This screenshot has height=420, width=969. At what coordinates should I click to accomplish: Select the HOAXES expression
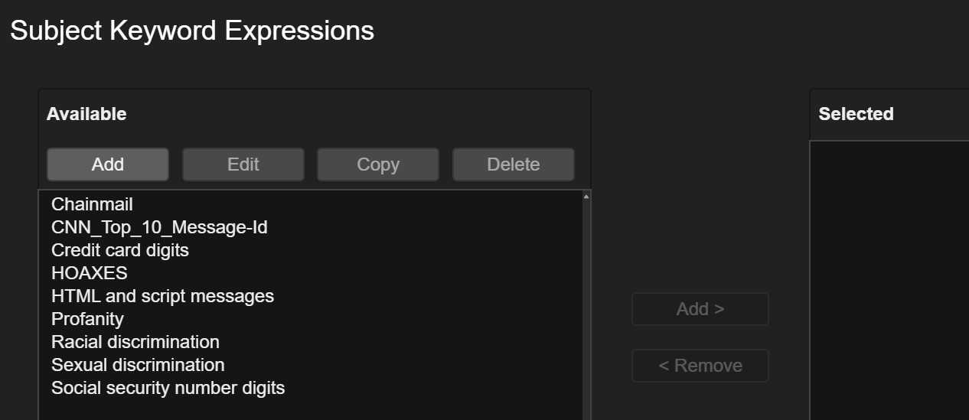90,273
